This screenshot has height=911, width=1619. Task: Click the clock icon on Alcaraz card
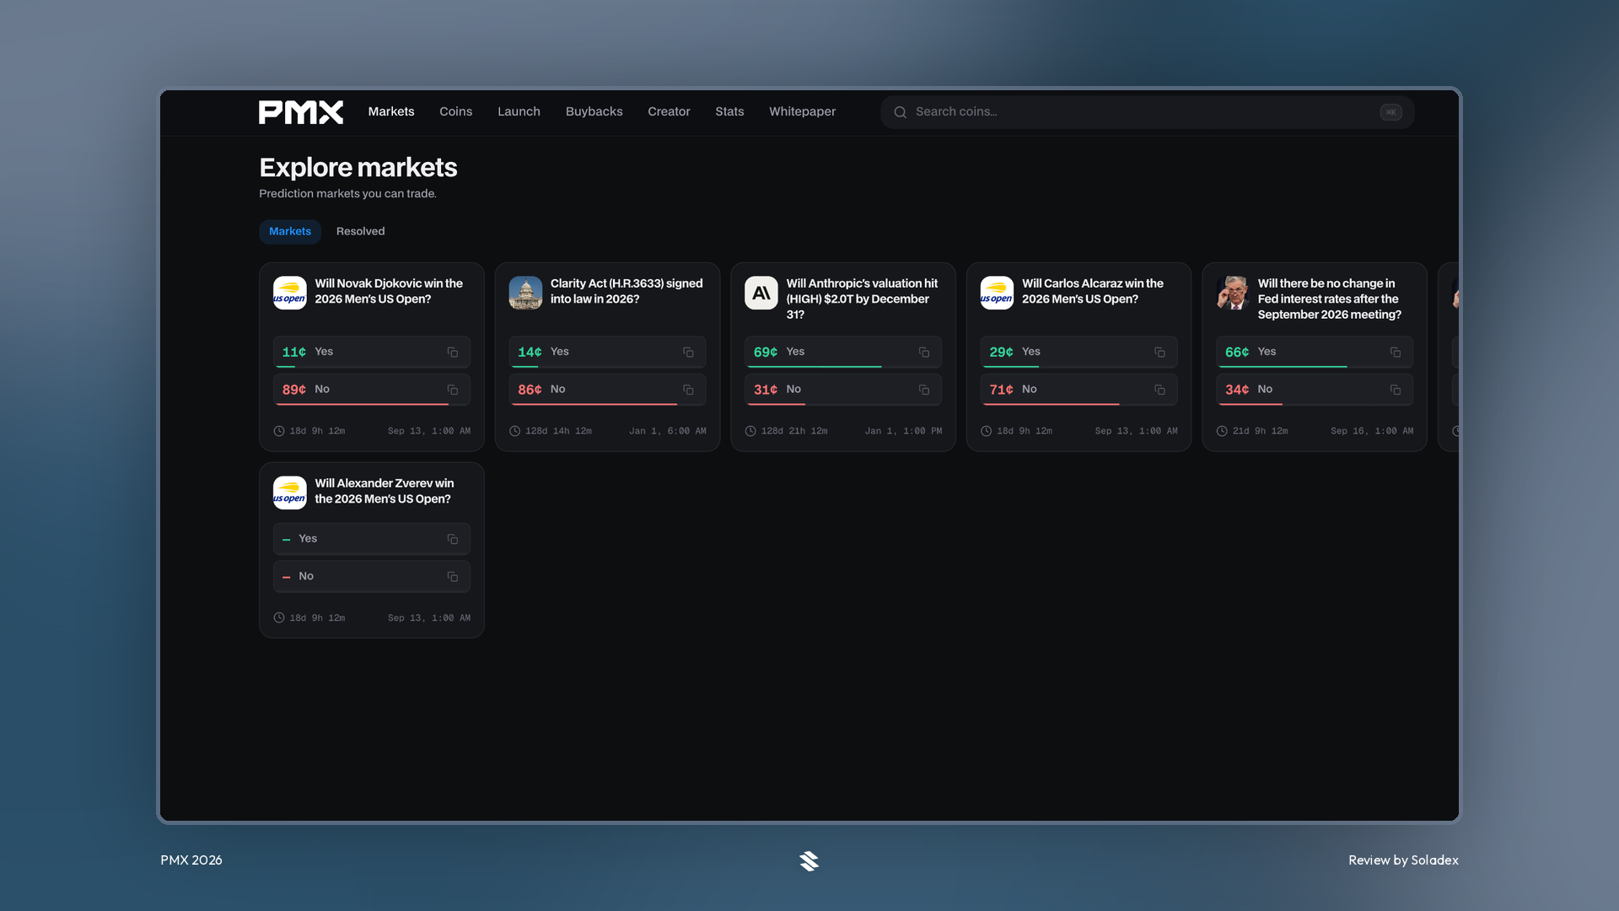click(986, 431)
